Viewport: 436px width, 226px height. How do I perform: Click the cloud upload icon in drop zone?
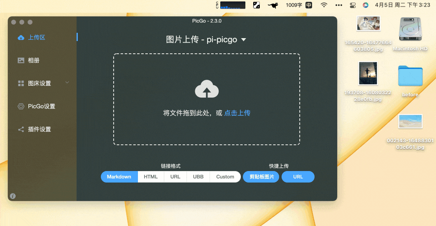(207, 89)
